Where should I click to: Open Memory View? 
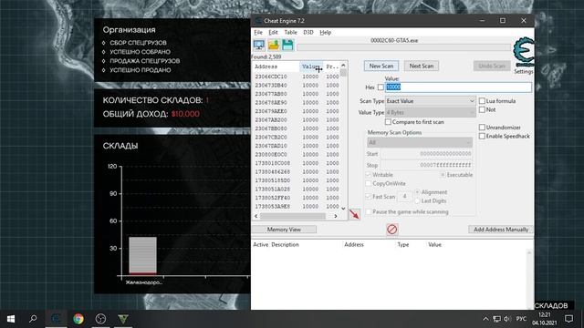284,230
